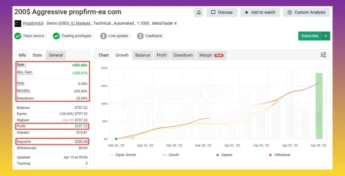Image resolution: width=345 pixels, height=176 pixels.
Task: Click the Track record green check icon
Action: [18, 36]
